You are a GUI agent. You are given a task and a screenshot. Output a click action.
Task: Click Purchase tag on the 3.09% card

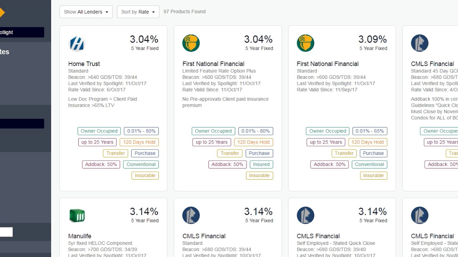coord(374,153)
